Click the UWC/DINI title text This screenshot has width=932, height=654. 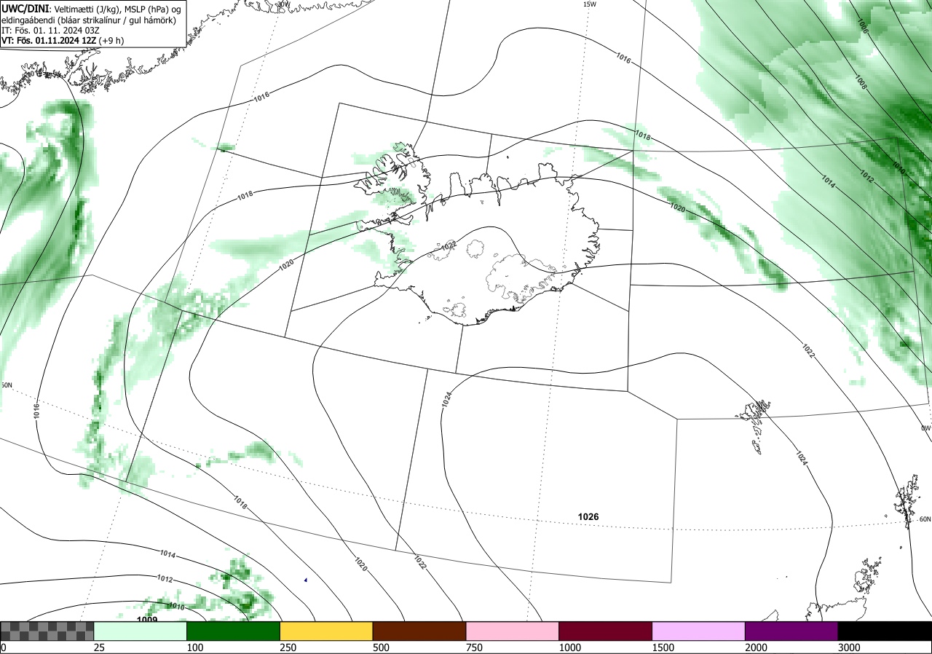click(25, 8)
